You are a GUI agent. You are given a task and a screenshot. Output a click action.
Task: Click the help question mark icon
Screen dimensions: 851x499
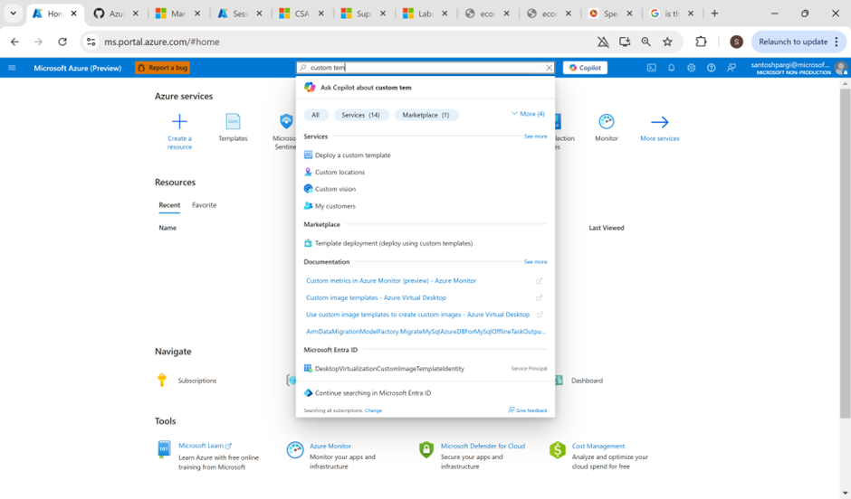[x=711, y=68]
